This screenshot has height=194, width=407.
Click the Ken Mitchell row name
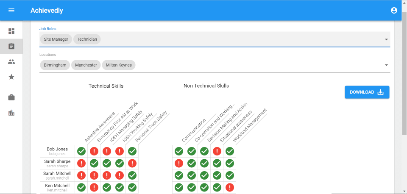(x=57, y=186)
